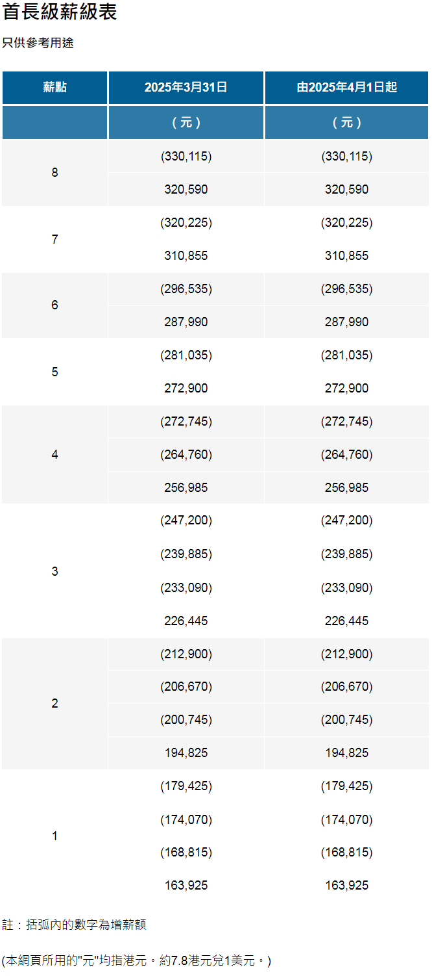
Task: Click the 只供參考用途 subtitle text
Action: (x=38, y=43)
